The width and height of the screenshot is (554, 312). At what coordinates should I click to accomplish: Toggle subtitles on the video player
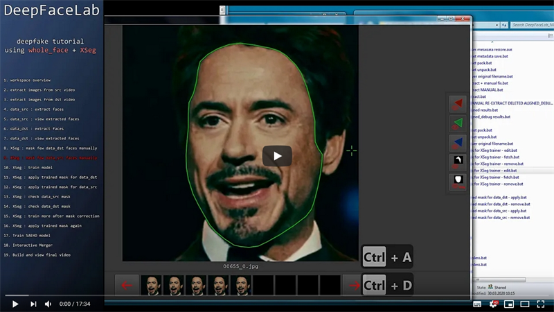pyautogui.click(x=477, y=304)
